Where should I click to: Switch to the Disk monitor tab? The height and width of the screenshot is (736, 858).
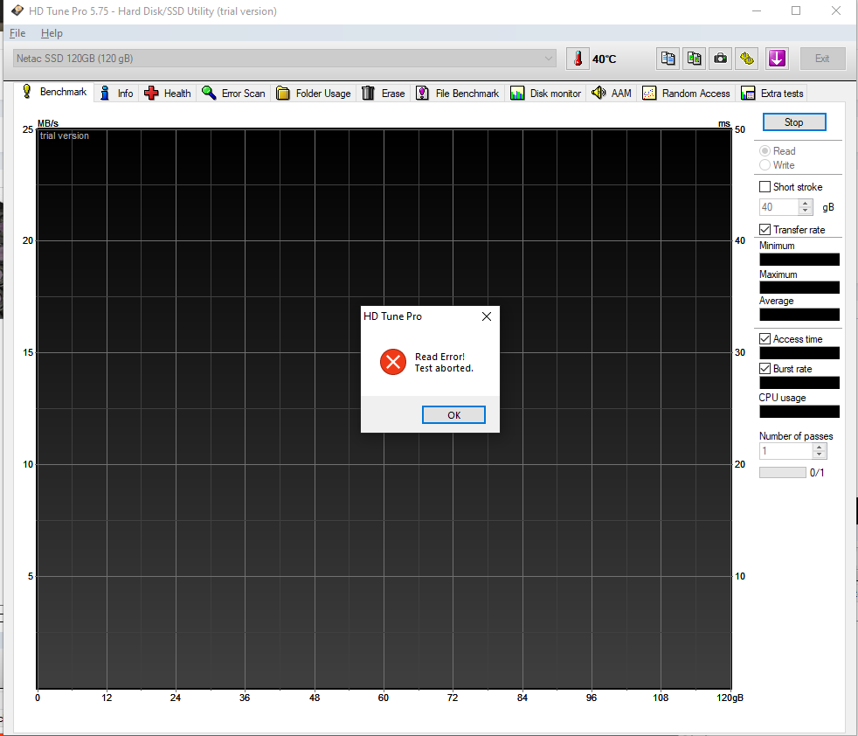545,94
